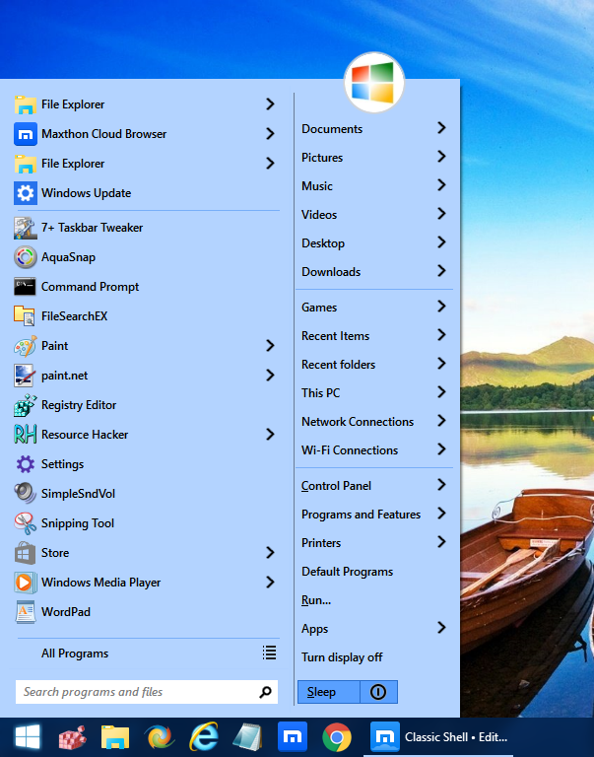This screenshot has width=594, height=757.
Task: Click the Search programs and files box
Action: pos(147,692)
